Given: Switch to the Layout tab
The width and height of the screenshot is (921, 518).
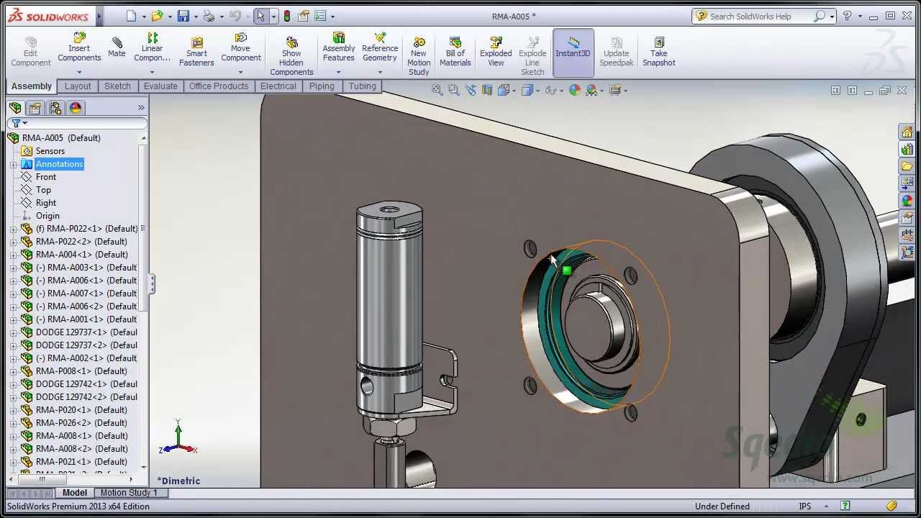Looking at the screenshot, I should coord(78,86).
